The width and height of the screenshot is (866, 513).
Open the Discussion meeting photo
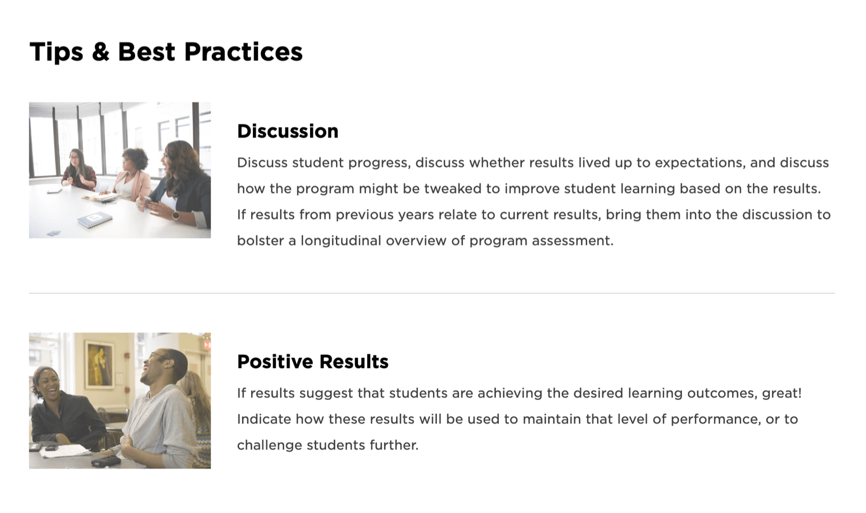click(120, 170)
